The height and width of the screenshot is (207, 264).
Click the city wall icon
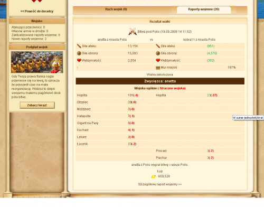158,68
